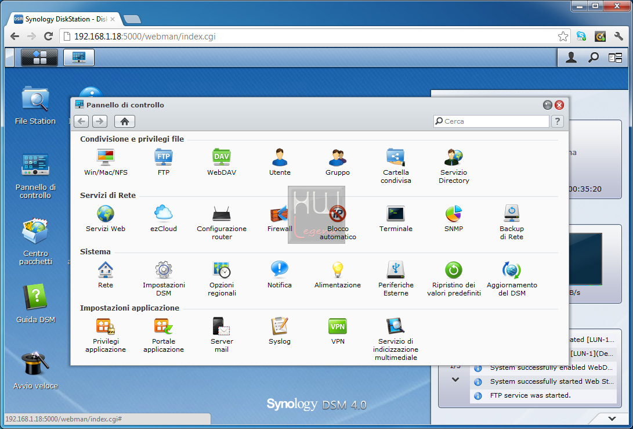Focus the Cerca search field
The width and height of the screenshot is (633, 429).
491,121
